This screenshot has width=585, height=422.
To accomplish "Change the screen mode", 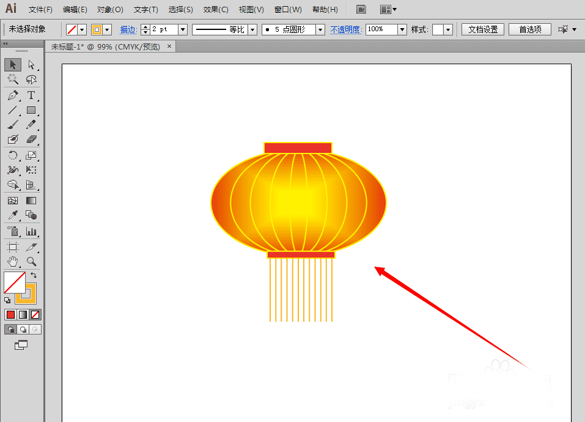I will tap(21, 345).
